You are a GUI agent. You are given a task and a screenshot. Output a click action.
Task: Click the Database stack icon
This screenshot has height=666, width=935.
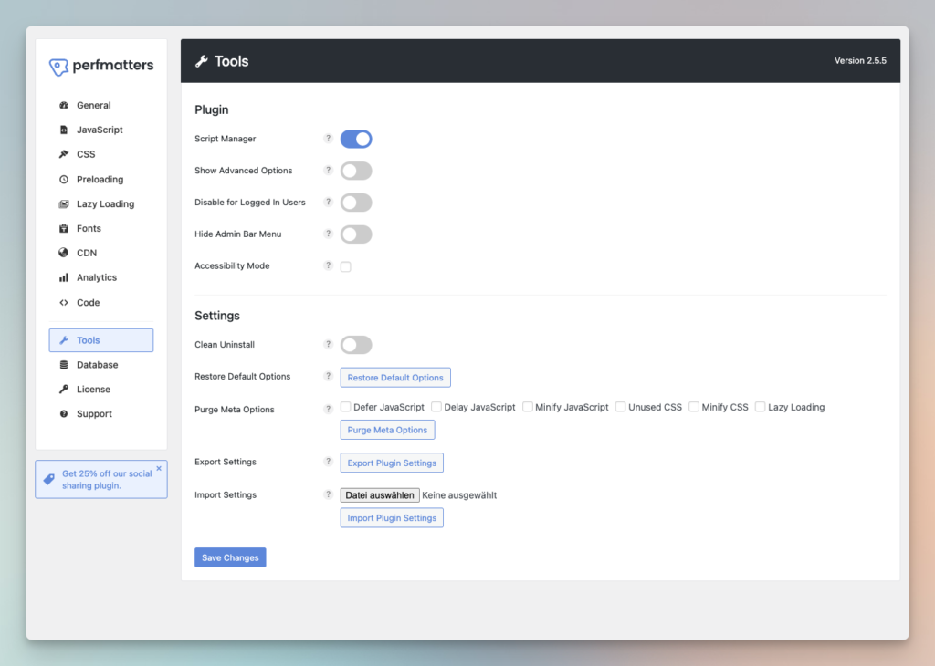(x=64, y=365)
